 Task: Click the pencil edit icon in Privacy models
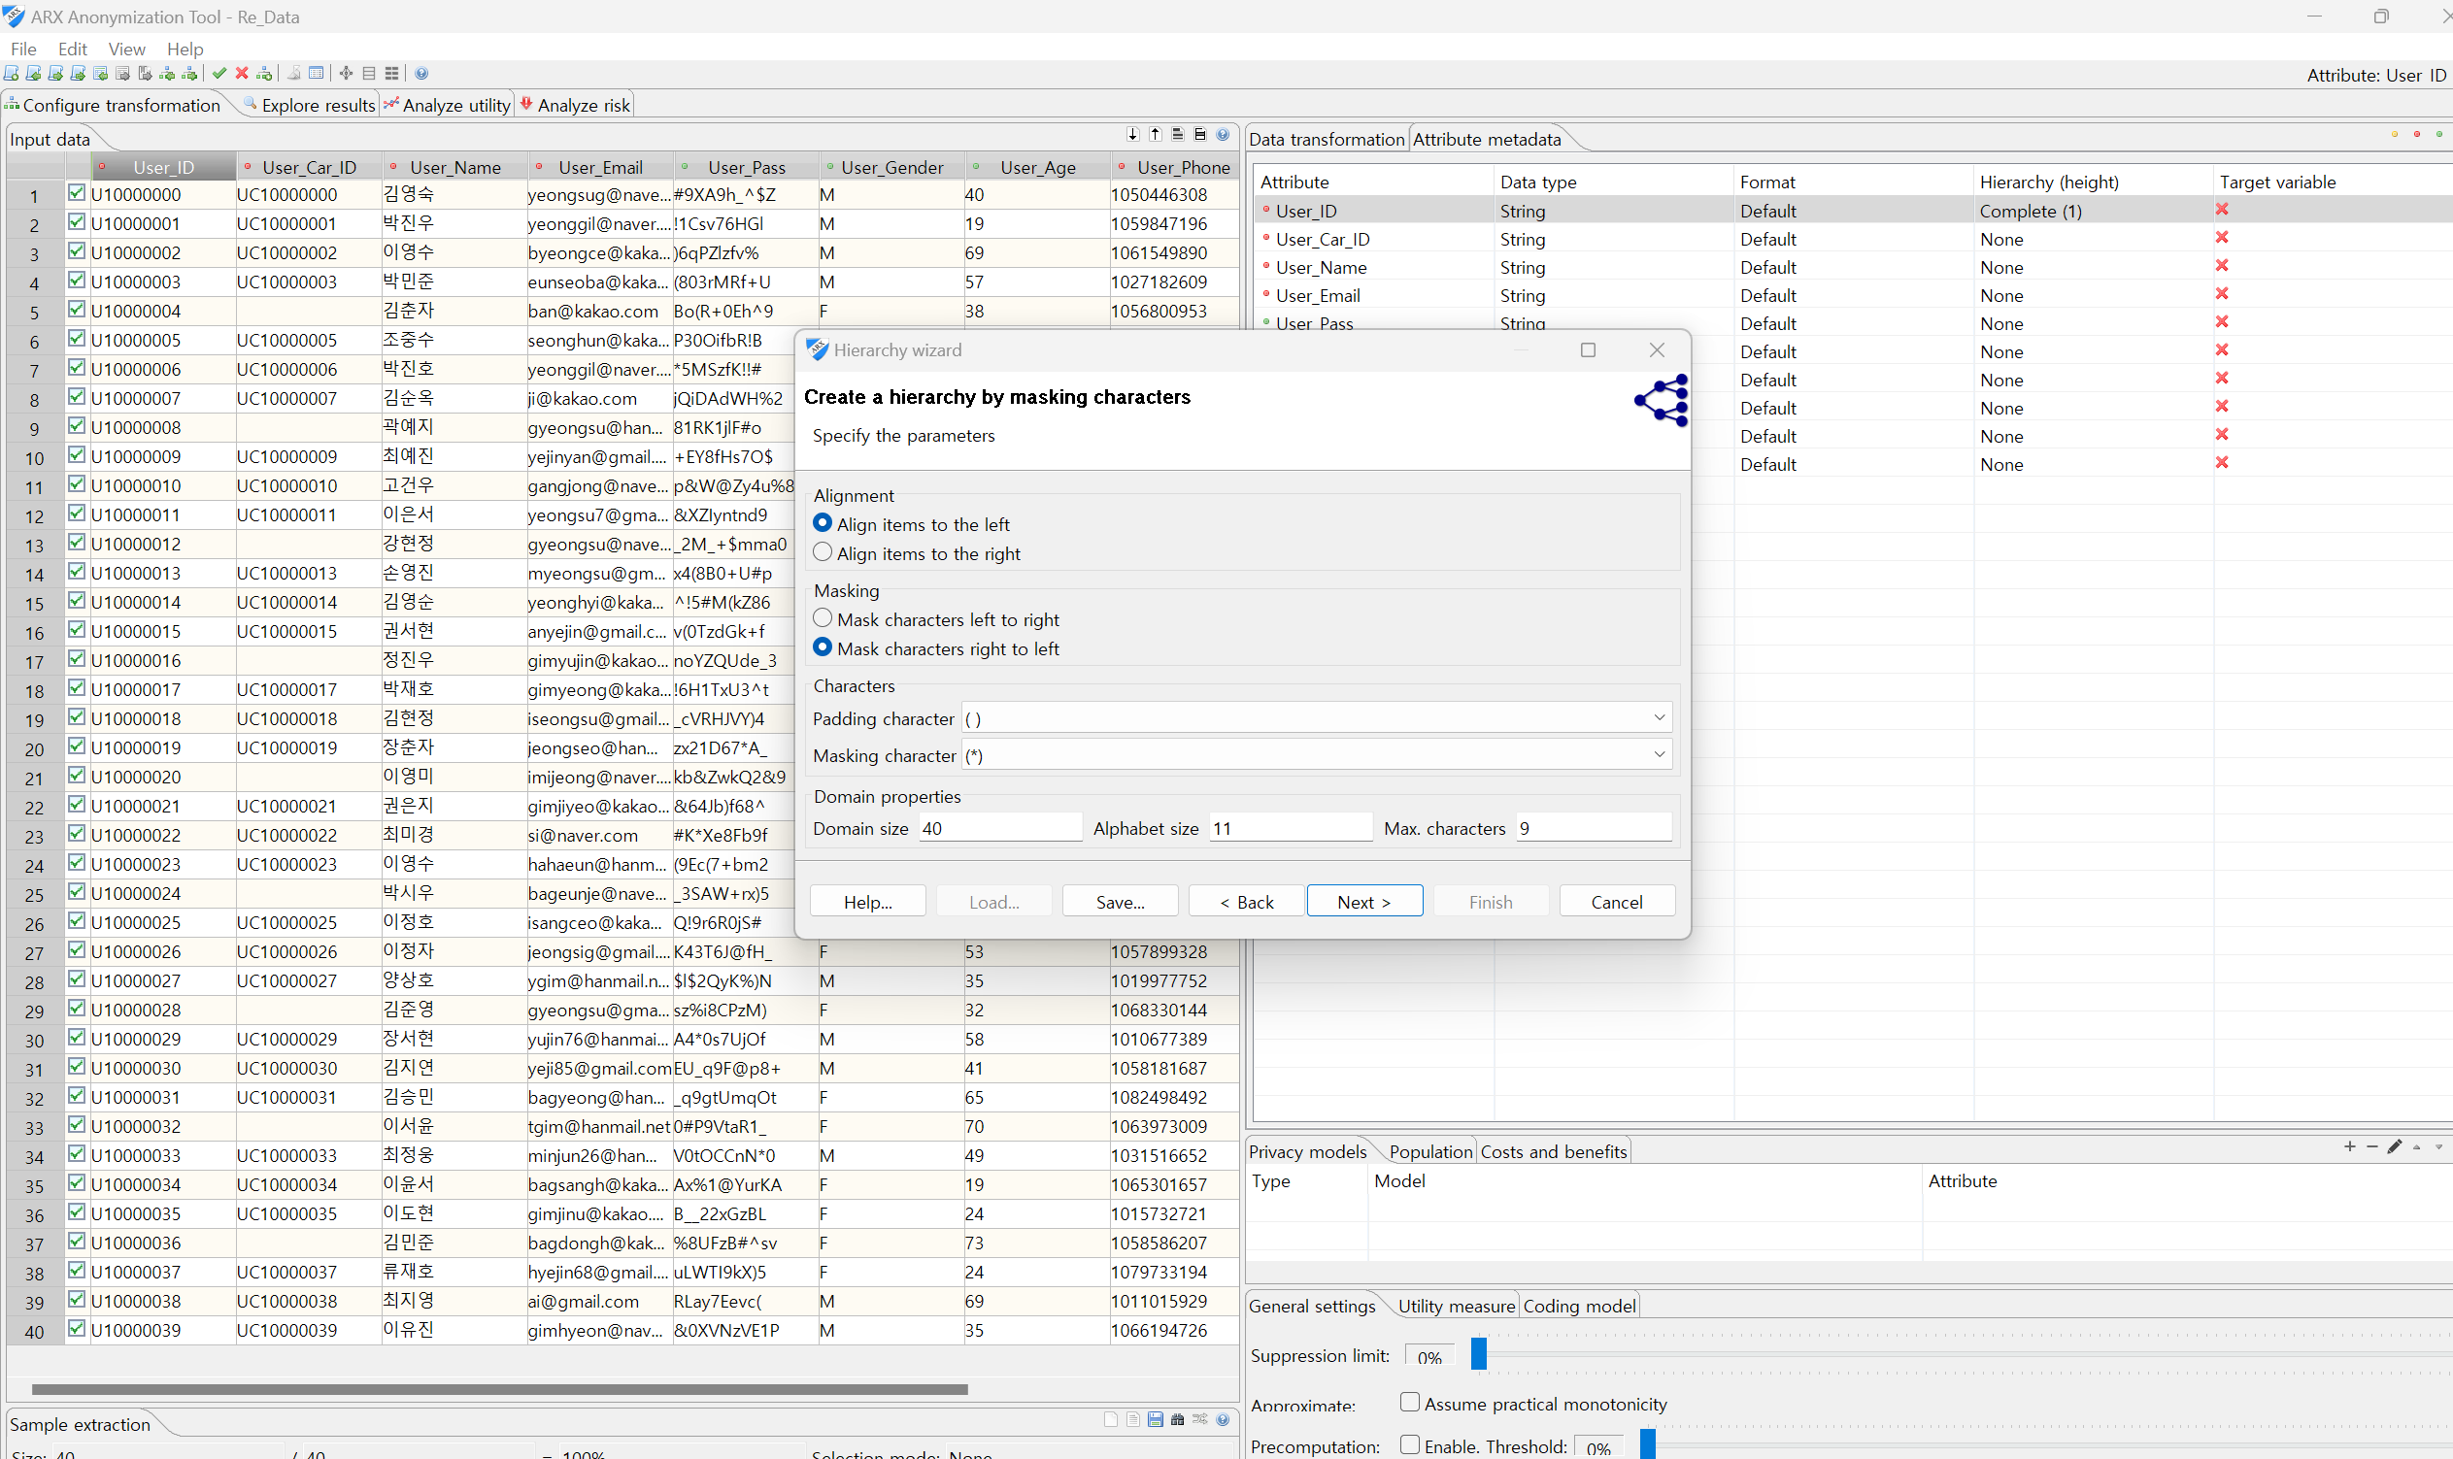pyautogui.click(x=2394, y=1147)
